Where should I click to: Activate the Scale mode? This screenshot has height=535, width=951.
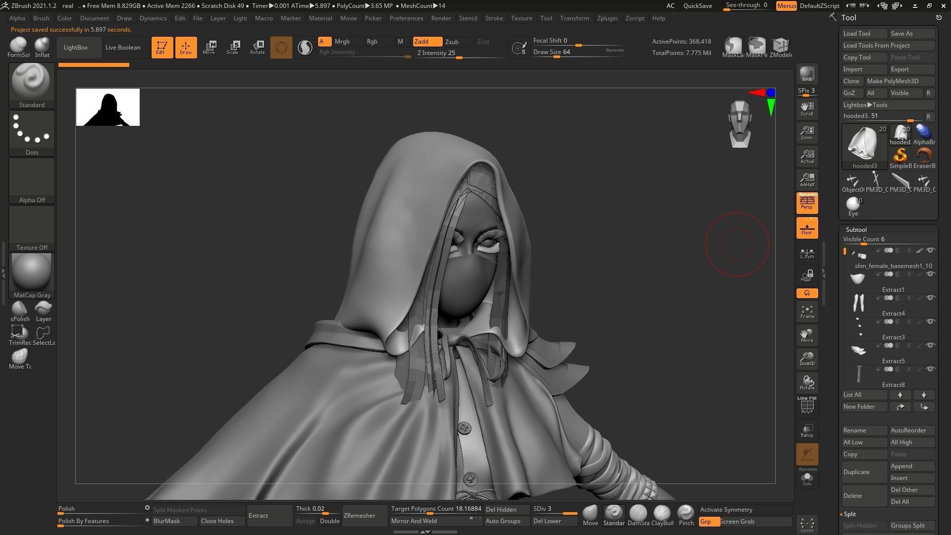[x=233, y=48]
